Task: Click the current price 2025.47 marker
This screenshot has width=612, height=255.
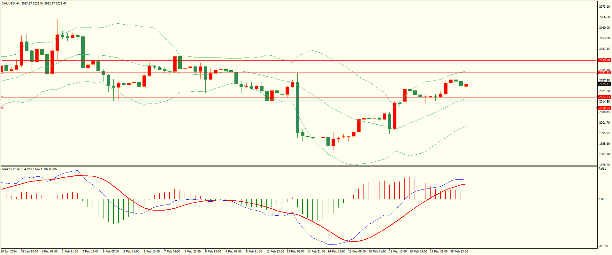Action: pos(604,84)
